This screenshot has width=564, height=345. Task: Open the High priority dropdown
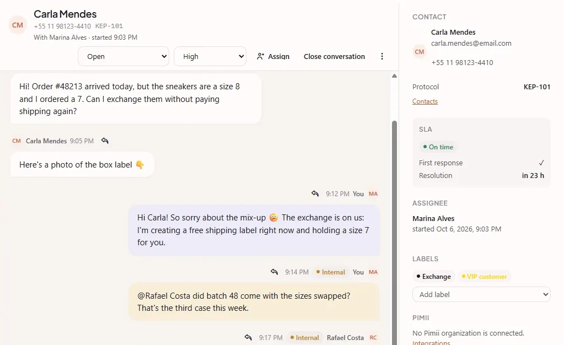click(210, 56)
